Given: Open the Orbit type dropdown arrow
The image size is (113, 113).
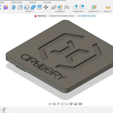Looking at the screenshot, I should click(x=52, y=104).
